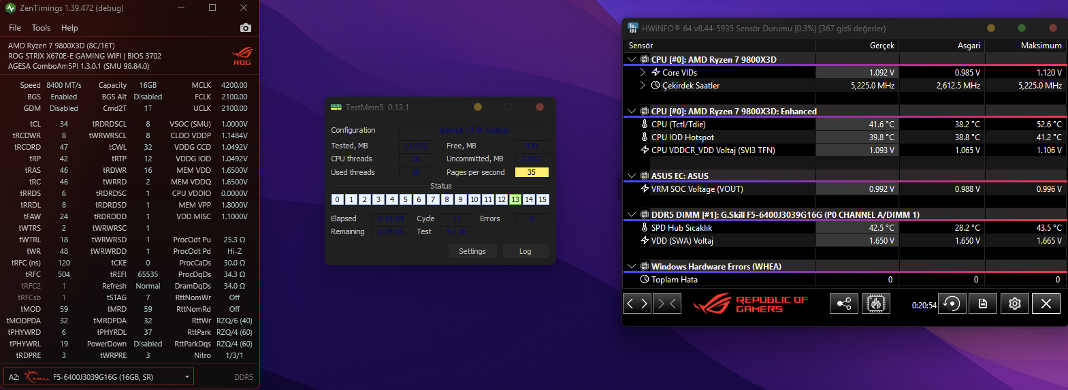This screenshot has height=390, width=1068.
Task: Shrink sensor layout with inward arrows button
Action: pos(667,304)
